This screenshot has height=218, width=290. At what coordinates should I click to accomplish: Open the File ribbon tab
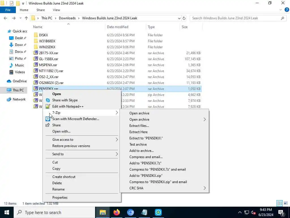[8, 10]
